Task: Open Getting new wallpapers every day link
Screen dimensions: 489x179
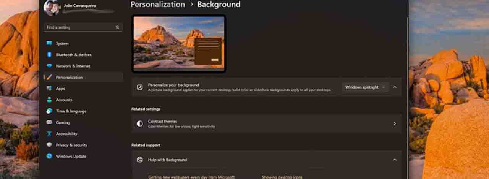Action: pyautogui.click(x=191, y=177)
